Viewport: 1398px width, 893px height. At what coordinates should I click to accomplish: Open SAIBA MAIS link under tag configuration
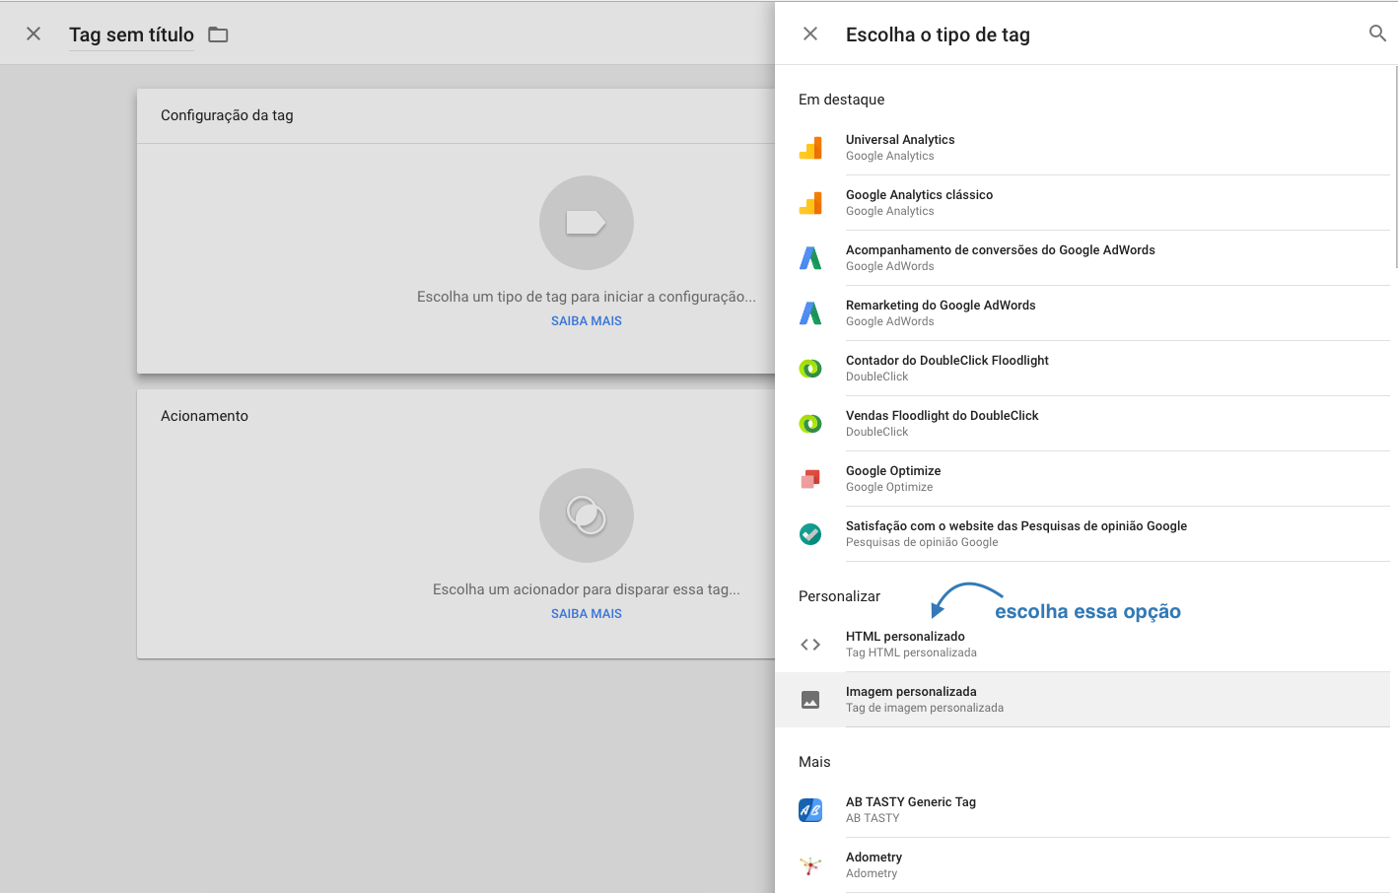coord(587,321)
